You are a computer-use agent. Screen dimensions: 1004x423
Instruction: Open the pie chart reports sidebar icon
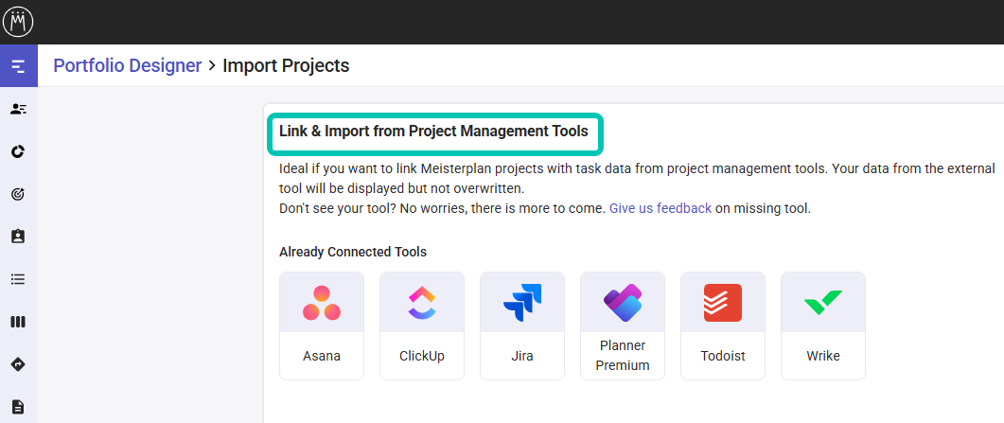click(x=18, y=151)
